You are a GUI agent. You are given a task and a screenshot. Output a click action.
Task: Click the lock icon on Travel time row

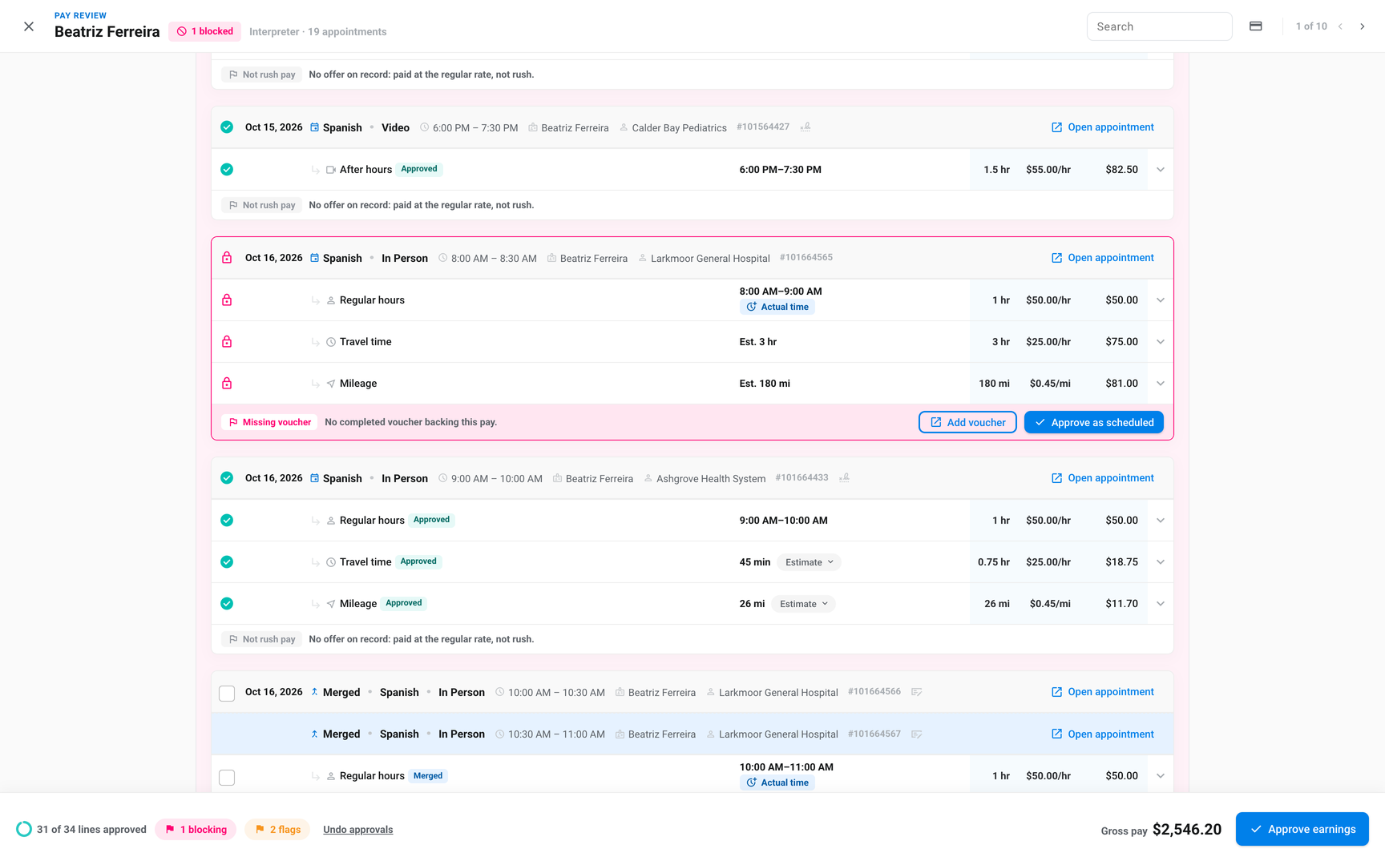coord(227,342)
